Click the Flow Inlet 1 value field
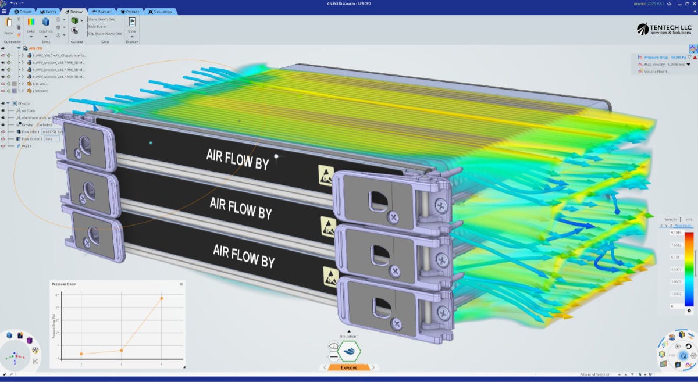The image size is (698, 382). point(51,132)
